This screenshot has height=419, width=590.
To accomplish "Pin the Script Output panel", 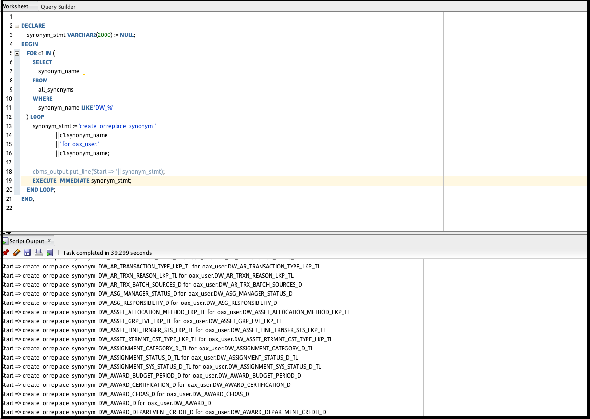I will coord(6,253).
